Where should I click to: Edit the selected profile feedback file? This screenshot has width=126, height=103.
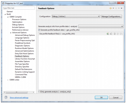pos(115,34)
